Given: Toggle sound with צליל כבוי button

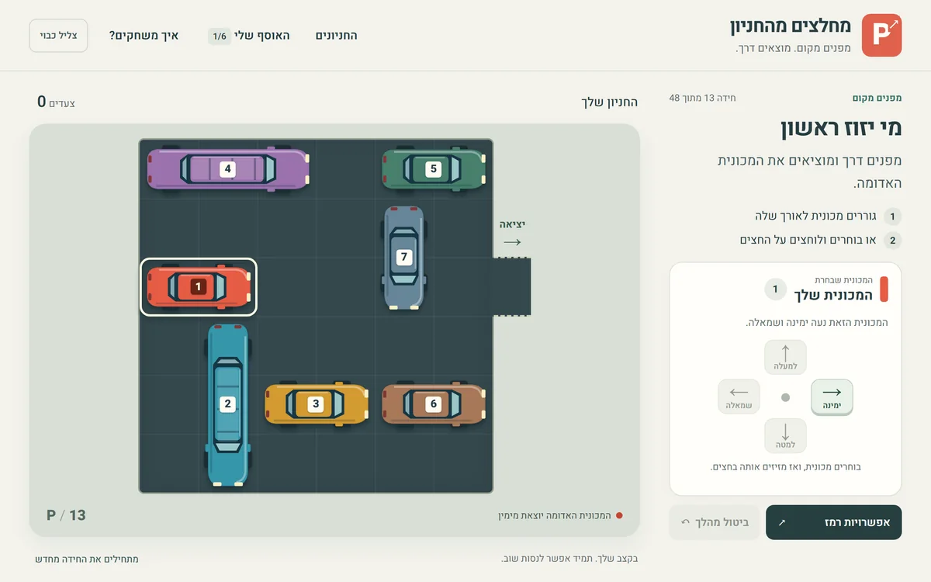Looking at the screenshot, I should [x=58, y=35].
